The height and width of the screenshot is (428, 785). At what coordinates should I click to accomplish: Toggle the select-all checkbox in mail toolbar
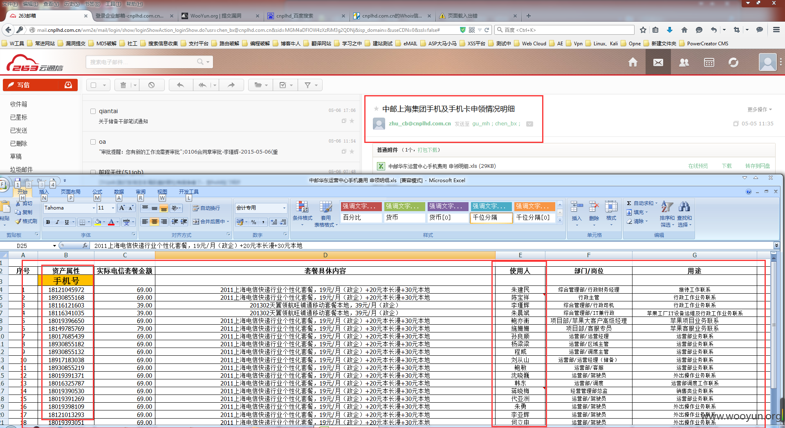pyautogui.click(x=94, y=85)
